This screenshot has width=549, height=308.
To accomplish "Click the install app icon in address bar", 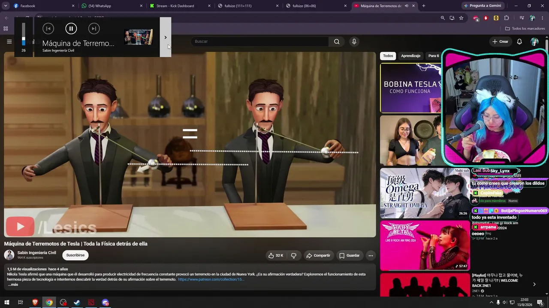I will pyautogui.click(x=452, y=18).
